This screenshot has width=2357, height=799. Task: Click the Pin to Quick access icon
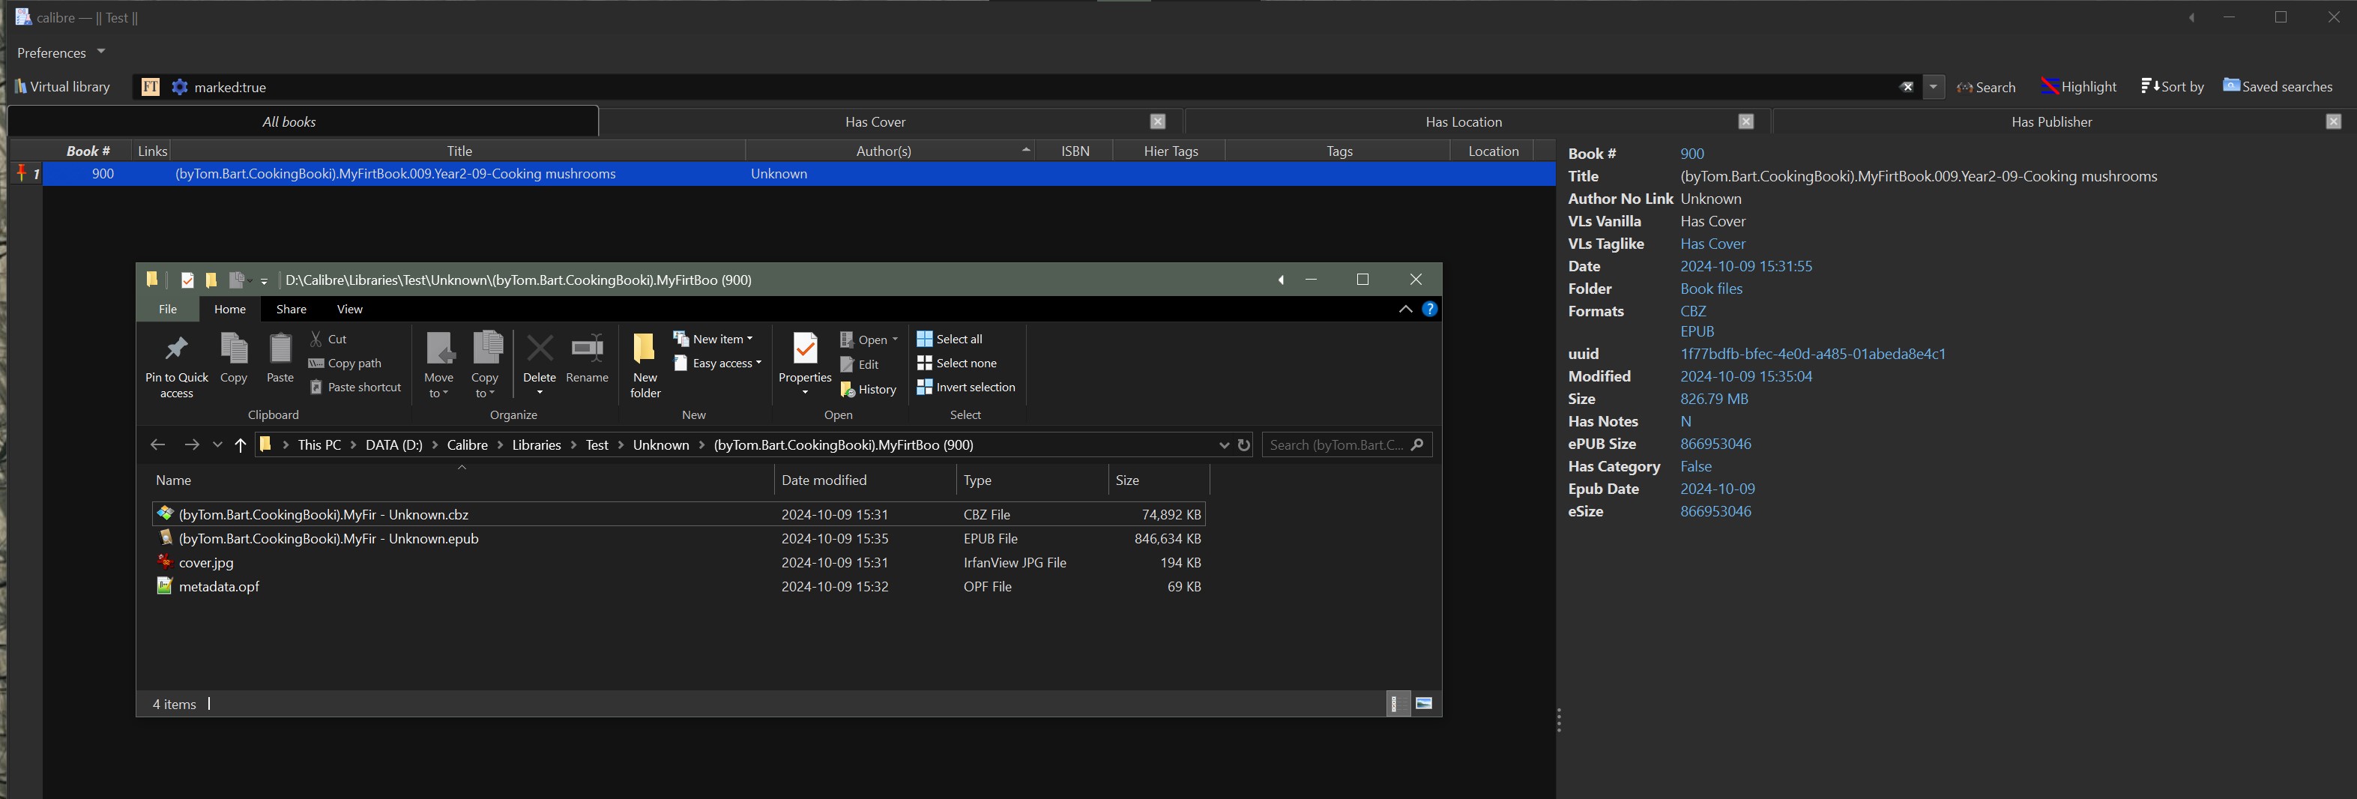(175, 349)
